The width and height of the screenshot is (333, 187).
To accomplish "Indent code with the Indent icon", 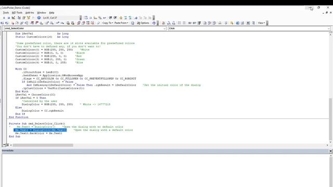I will (110, 18).
